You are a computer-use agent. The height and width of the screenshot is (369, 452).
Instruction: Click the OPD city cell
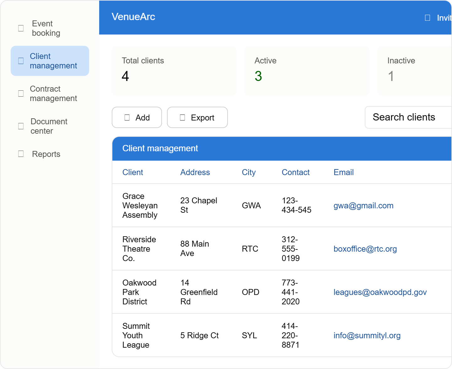coord(251,292)
